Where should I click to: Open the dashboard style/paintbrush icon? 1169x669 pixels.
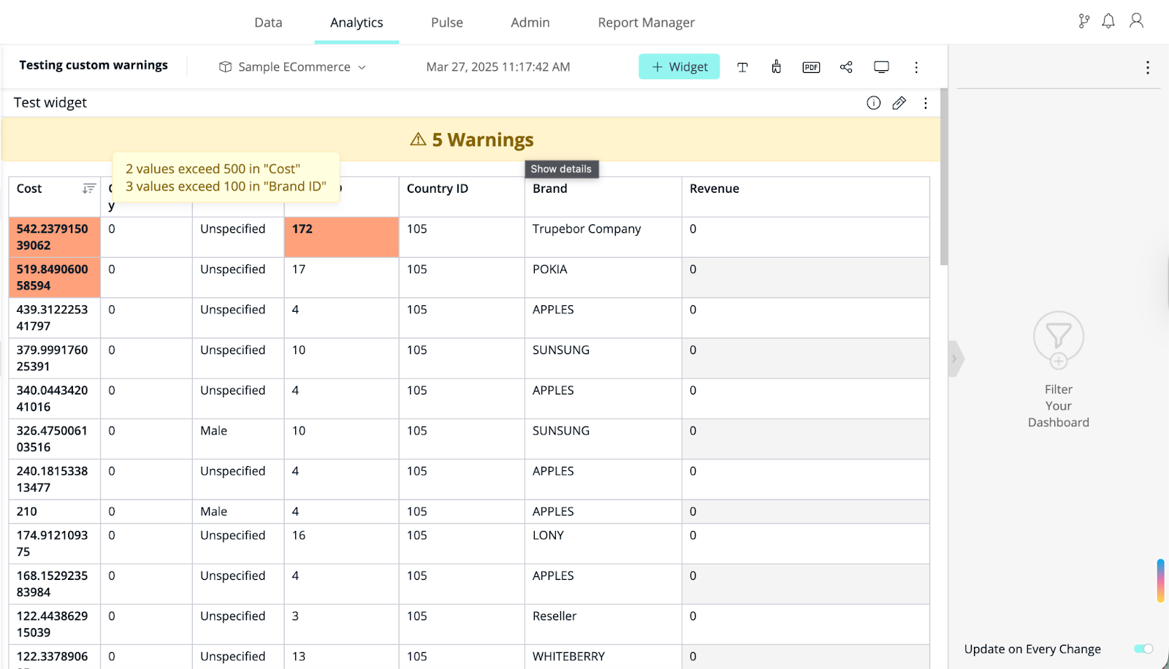click(776, 66)
